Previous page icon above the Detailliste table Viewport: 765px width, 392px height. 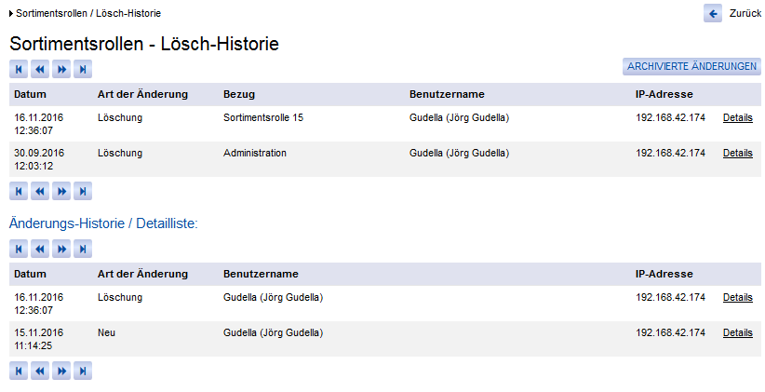[x=40, y=249]
